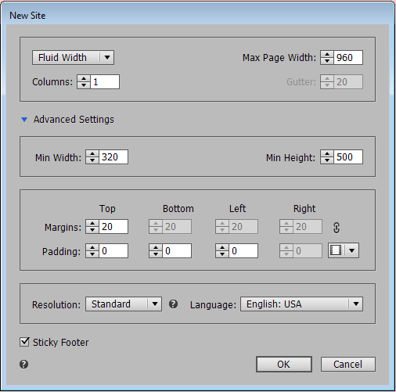
Task: Open the padding layout icon dropdown
Action: pos(344,250)
